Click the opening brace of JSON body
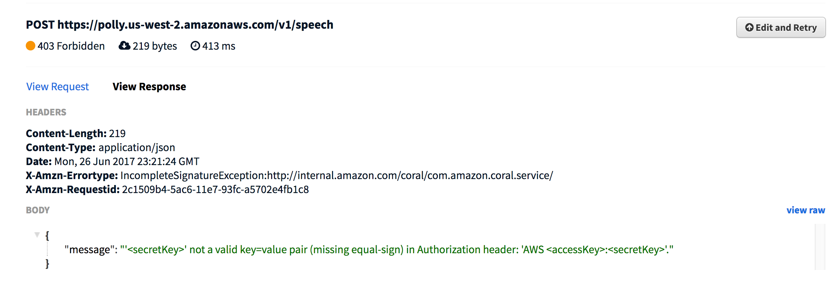The width and height of the screenshot is (840, 284). pyautogui.click(x=47, y=235)
